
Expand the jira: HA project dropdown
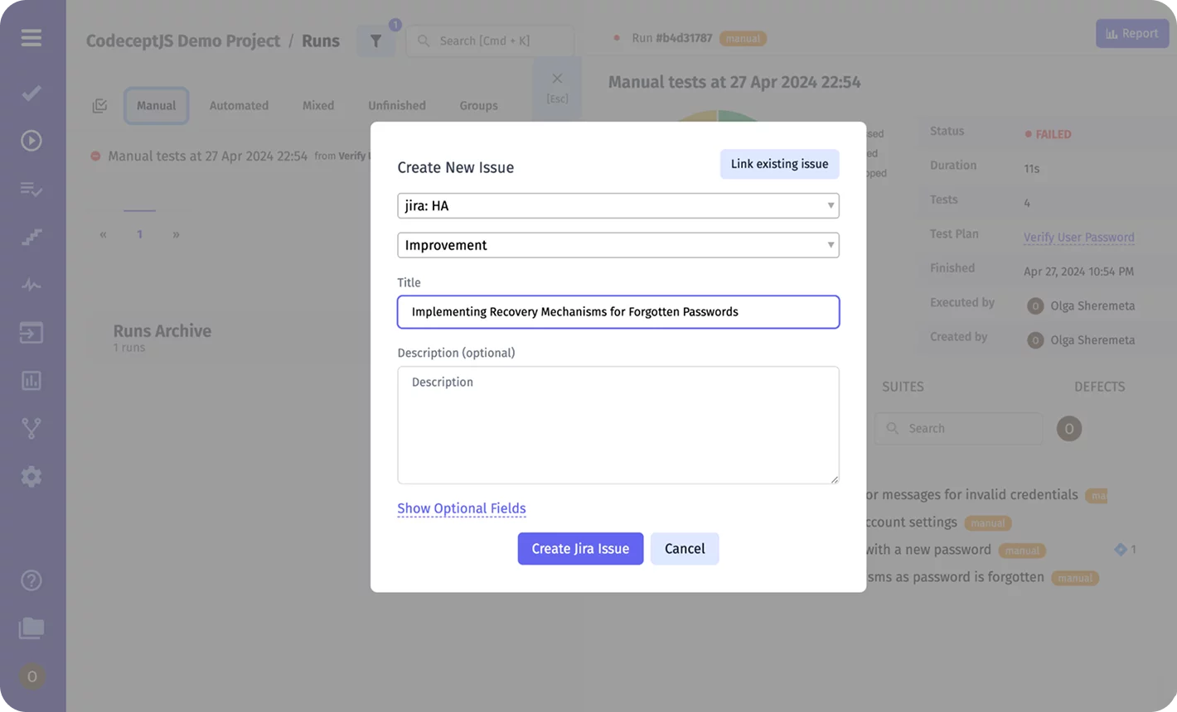(x=618, y=206)
